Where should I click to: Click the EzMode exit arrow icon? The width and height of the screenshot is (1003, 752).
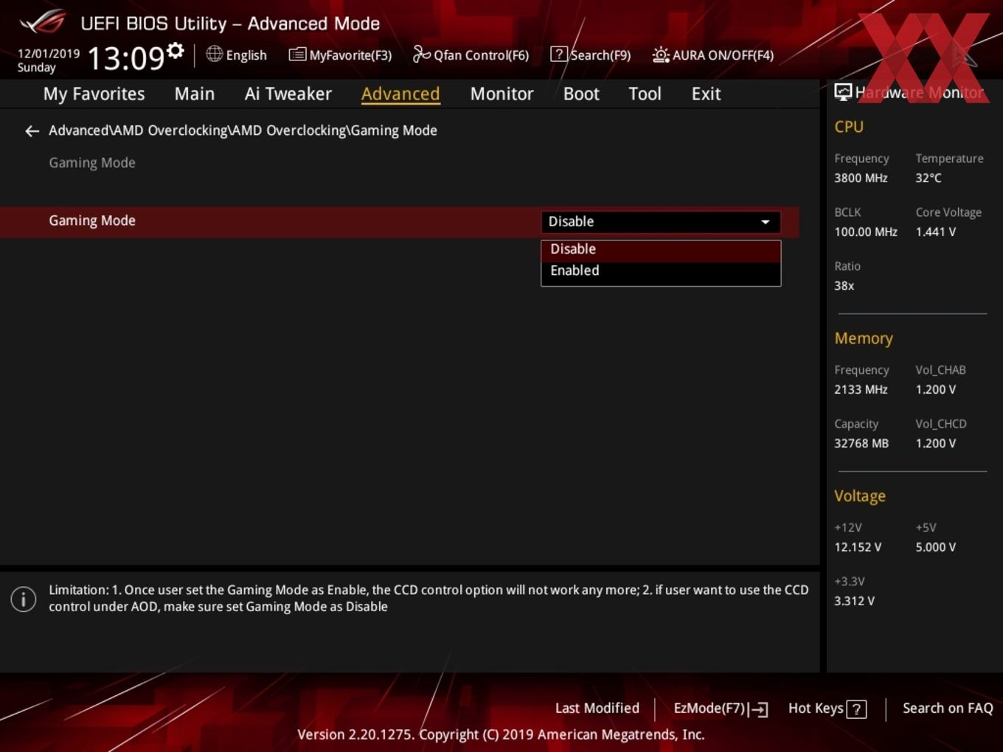click(759, 709)
